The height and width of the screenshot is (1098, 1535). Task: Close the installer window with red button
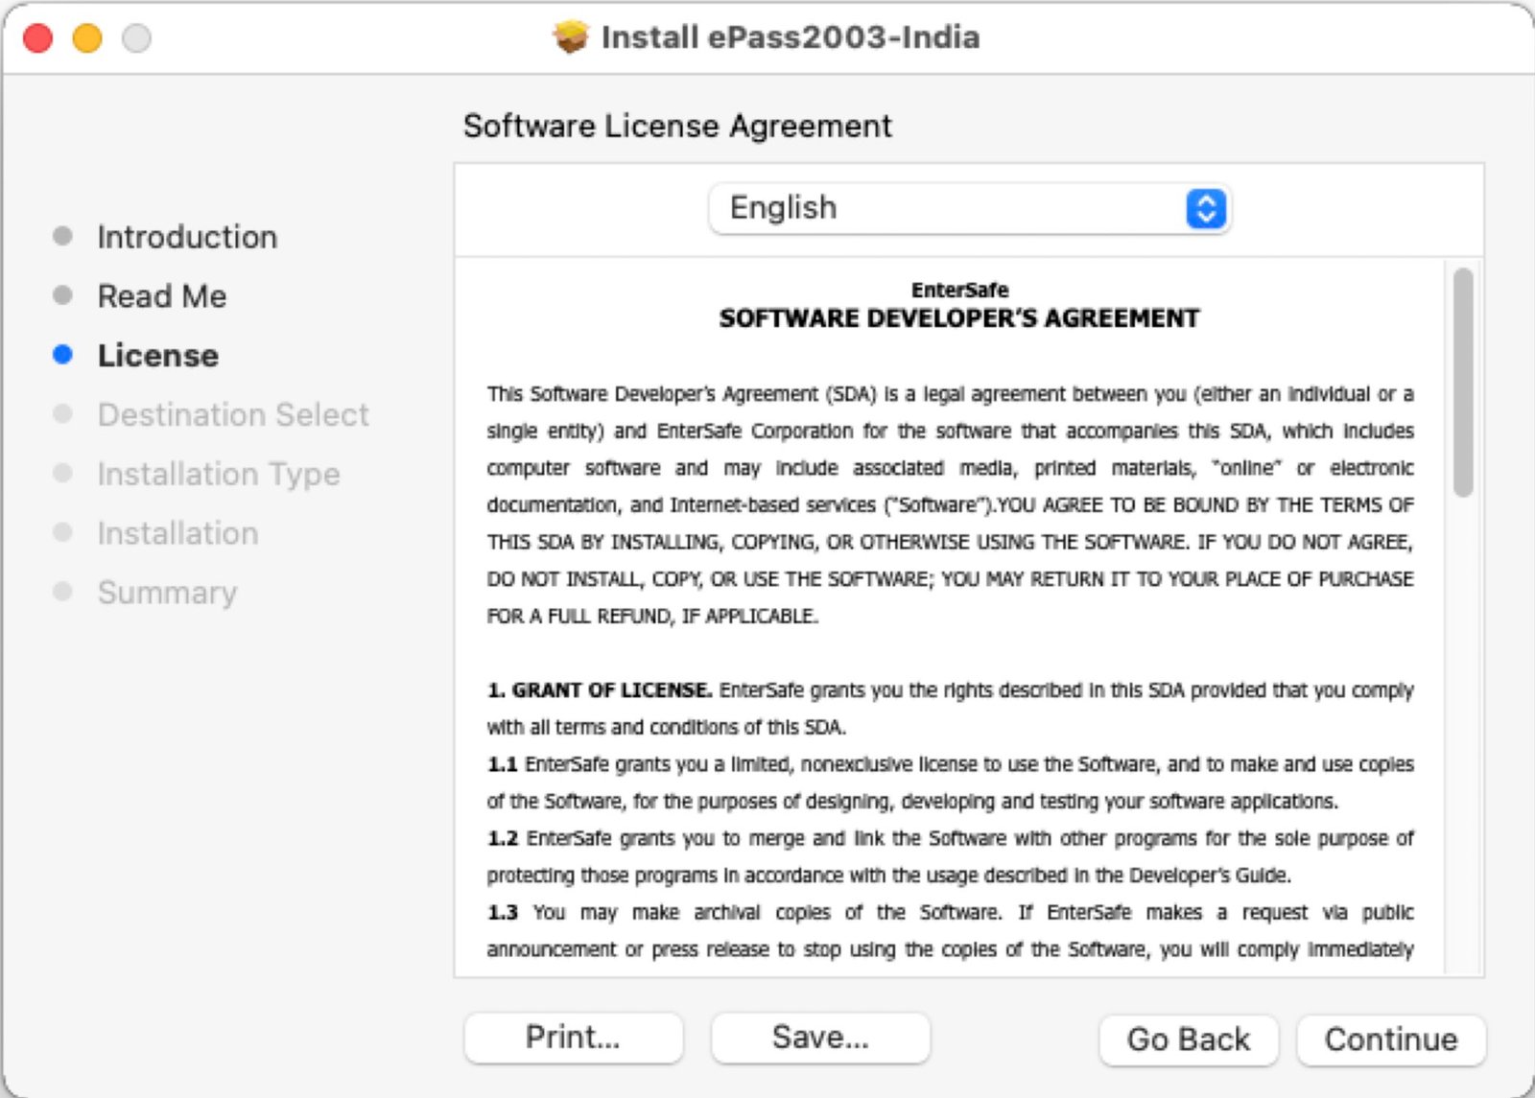click(38, 38)
